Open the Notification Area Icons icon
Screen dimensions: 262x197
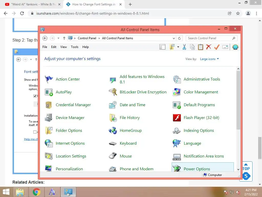177,157
